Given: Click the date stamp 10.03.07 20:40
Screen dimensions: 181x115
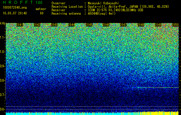Looking at the screenshot, I should tap(15, 13).
